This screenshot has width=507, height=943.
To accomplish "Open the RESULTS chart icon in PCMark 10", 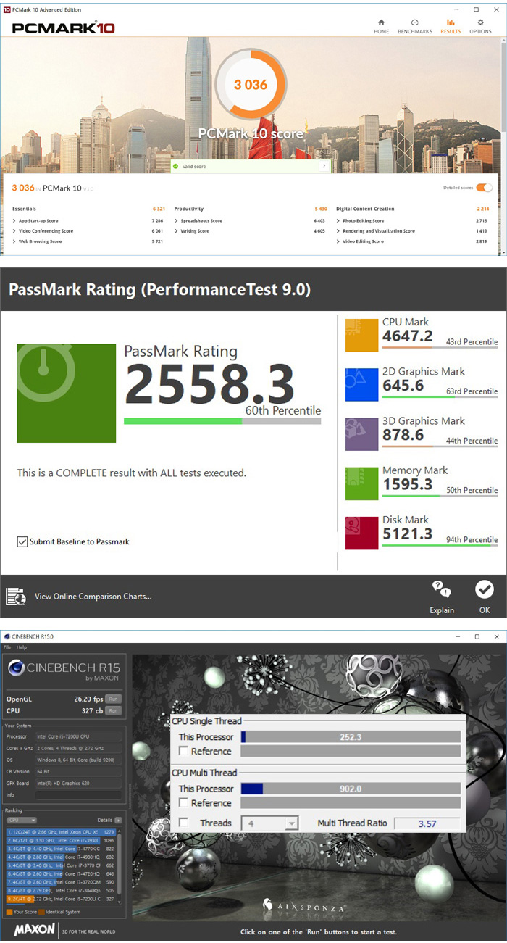I will pyautogui.click(x=451, y=22).
